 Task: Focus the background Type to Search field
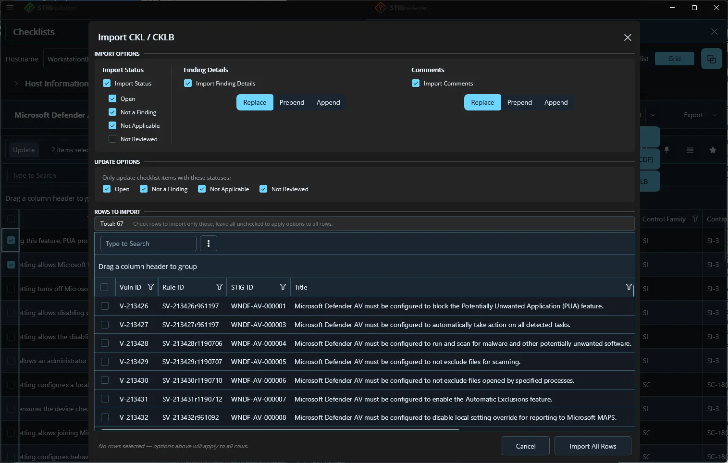coord(48,176)
